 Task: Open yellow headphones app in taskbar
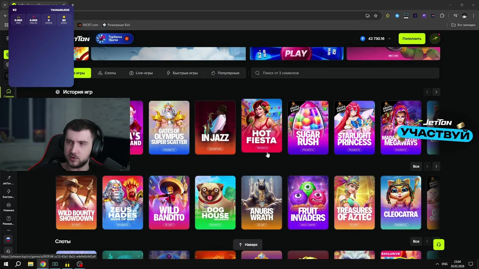click(x=67, y=264)
